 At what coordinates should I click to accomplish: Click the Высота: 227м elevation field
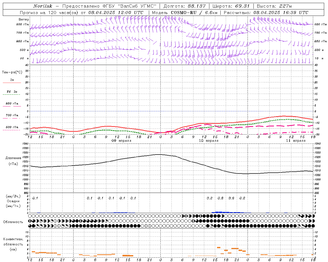(x=274, y=6)
